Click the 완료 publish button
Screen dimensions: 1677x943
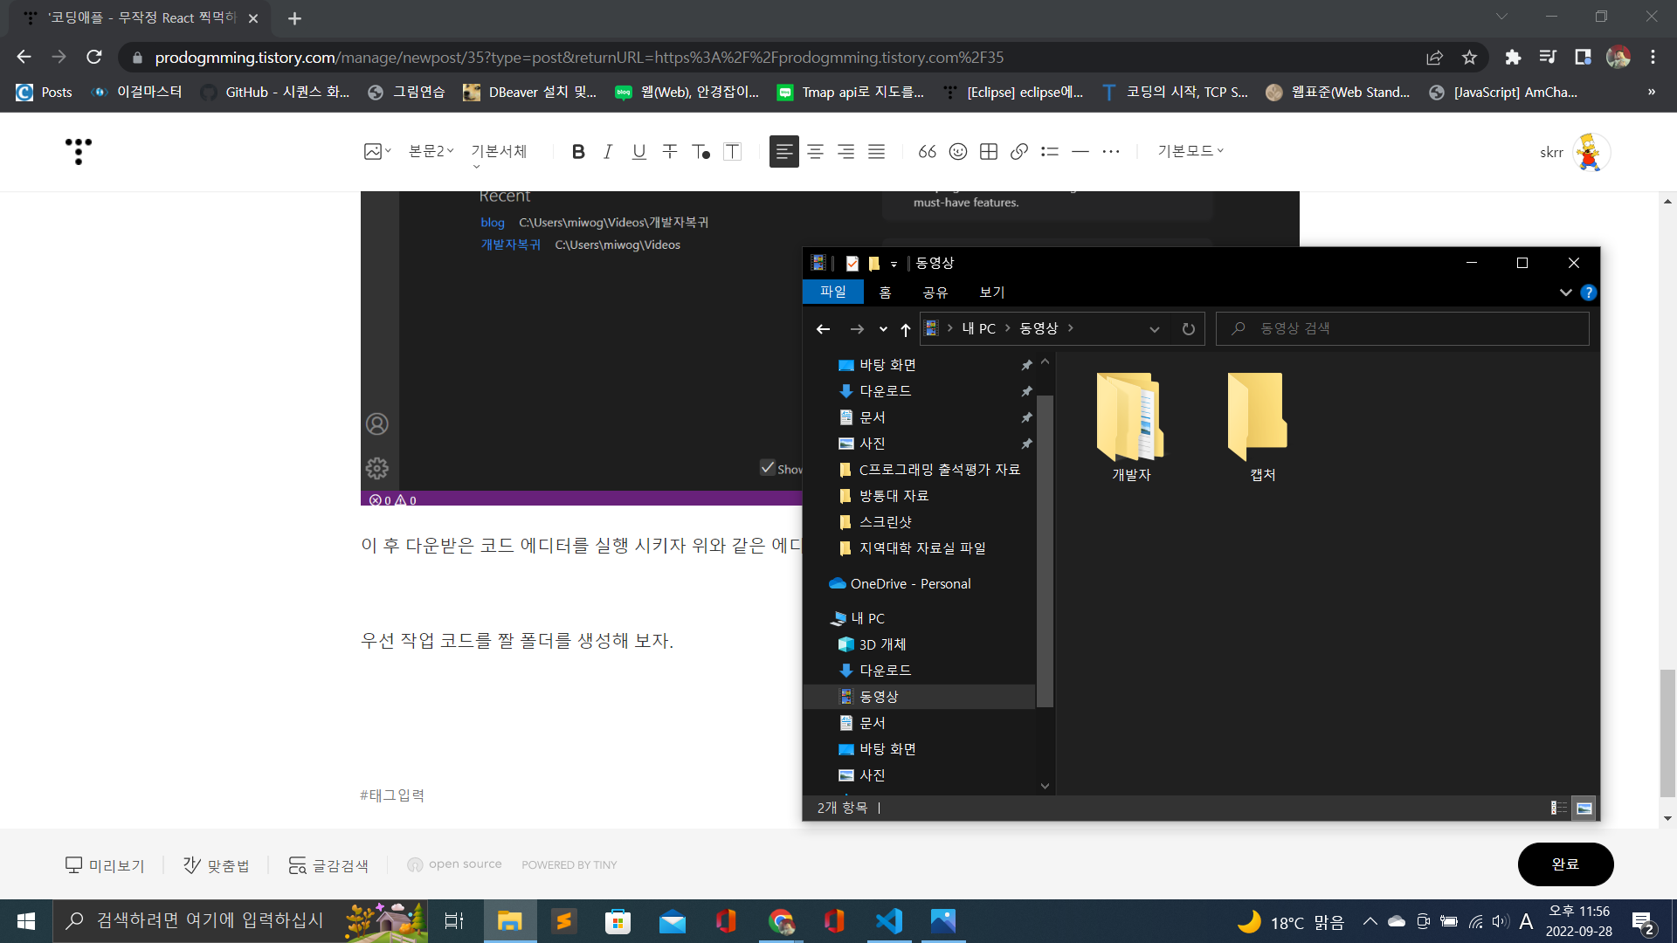[1565, 864]
